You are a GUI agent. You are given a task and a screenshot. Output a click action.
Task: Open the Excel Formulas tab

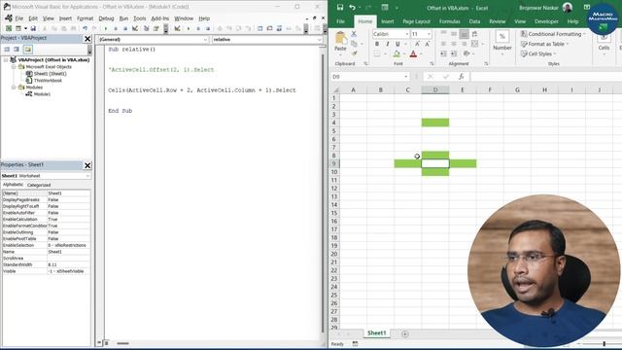[449, 21]
